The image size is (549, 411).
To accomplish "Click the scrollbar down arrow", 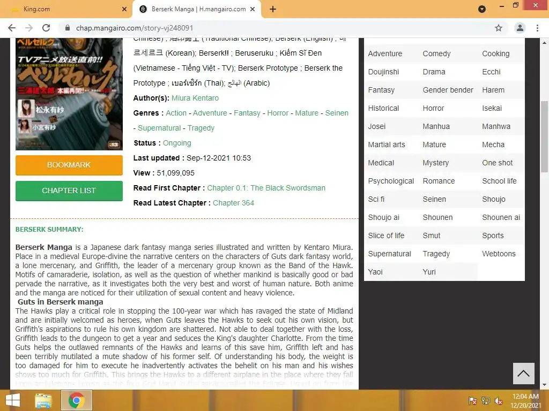I will click(545, 385).
